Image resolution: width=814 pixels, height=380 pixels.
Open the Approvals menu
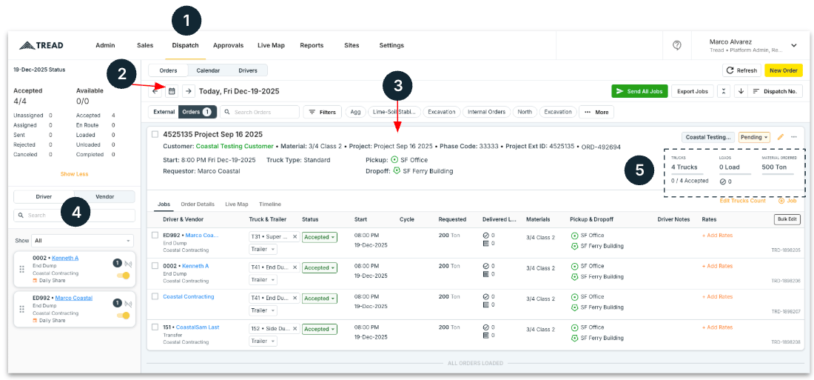[x=228, y=45]
